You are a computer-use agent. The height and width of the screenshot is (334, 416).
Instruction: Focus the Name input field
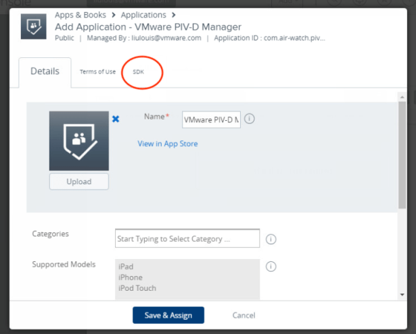tap(211, 119)
